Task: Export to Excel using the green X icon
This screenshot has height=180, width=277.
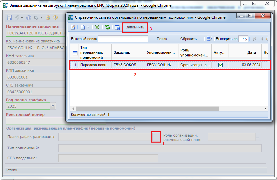Action: [x=97, y=27]
